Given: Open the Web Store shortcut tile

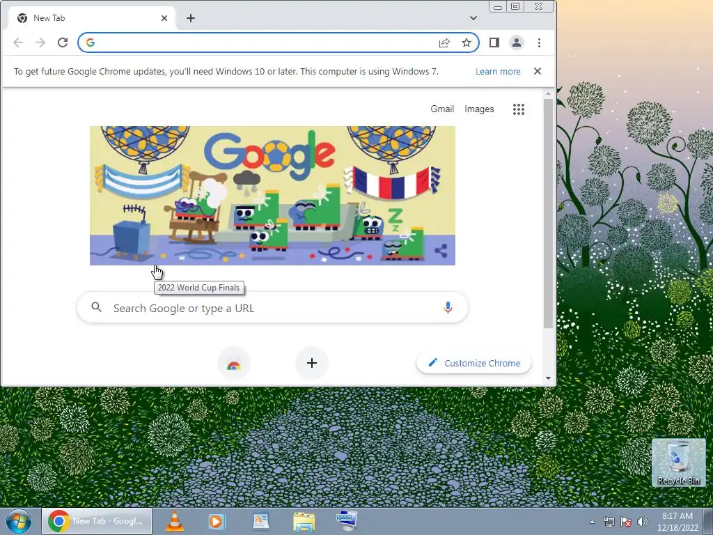Looking at the screenshot, I should coord(234,363).
